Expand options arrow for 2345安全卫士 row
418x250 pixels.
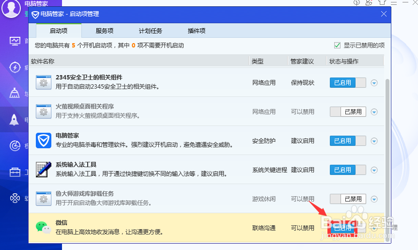pyautogui.click(x=374, y=83)
